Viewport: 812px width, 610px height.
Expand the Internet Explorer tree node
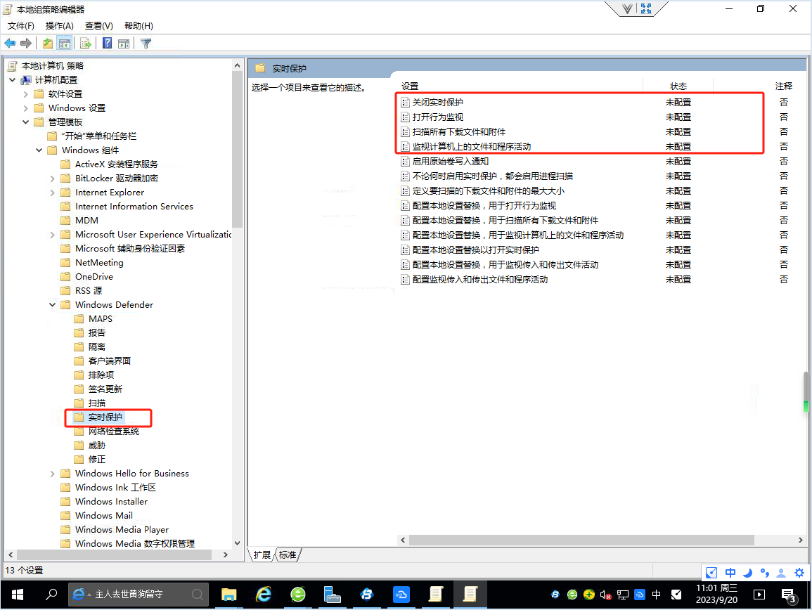(52, 192)
